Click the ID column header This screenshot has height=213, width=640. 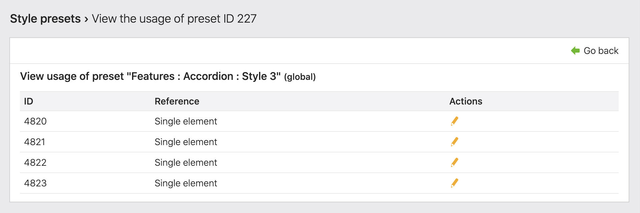pyautogui.click(x=28, y=101)
